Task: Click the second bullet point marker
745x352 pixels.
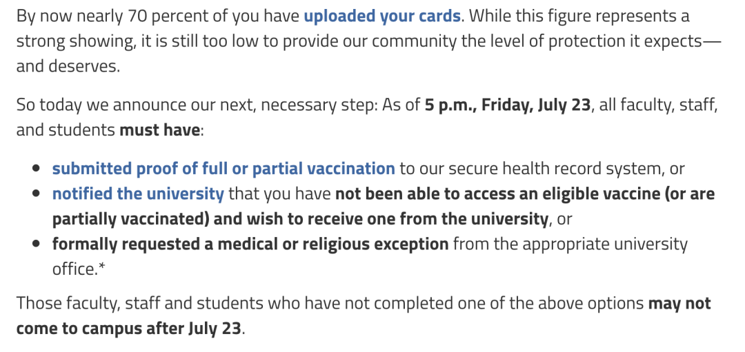Action: 37,194
